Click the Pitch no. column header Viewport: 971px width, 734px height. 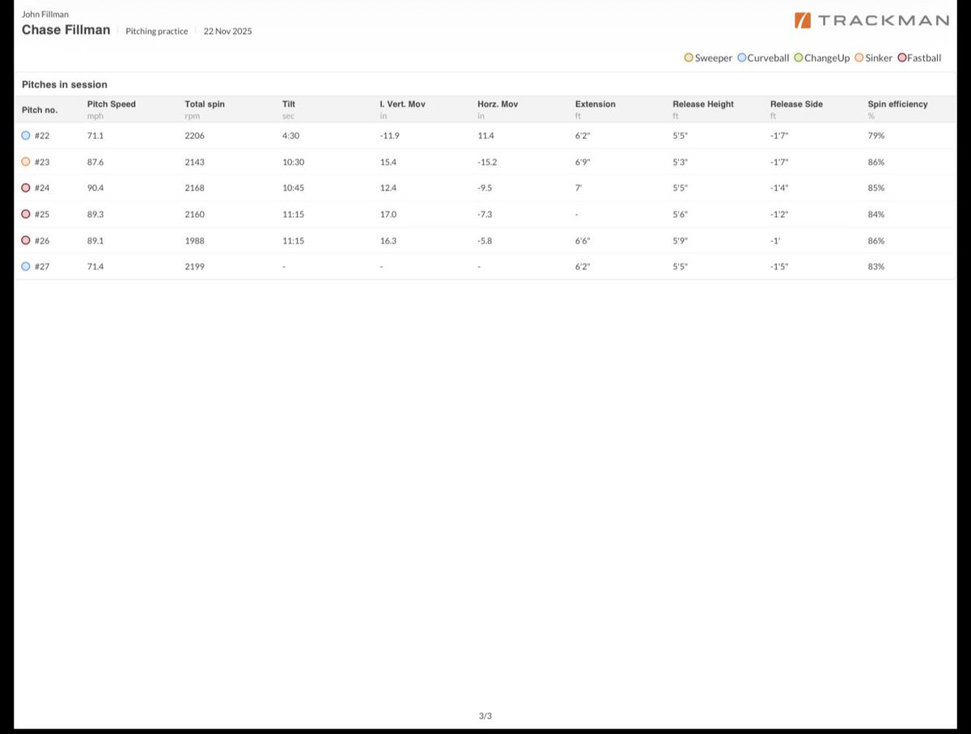tap(40, 109)
